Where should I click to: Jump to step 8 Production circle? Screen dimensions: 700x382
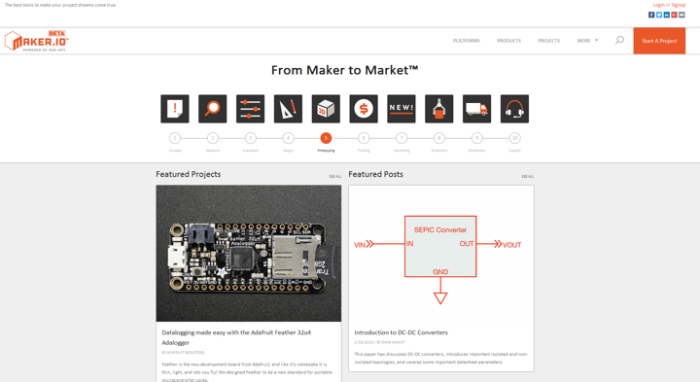438,138
